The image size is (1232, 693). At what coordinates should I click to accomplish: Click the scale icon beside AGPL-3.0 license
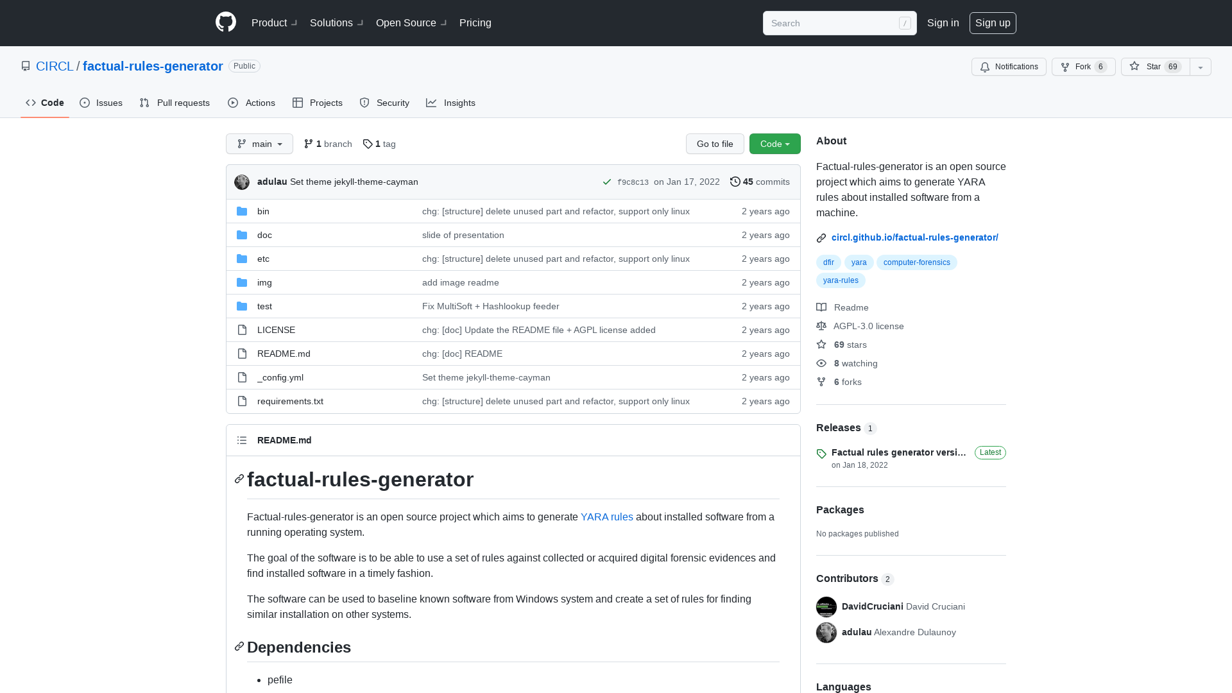(x=821, y=326)
